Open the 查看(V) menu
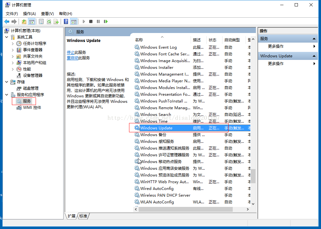321x229 pixels. (48, 14)
